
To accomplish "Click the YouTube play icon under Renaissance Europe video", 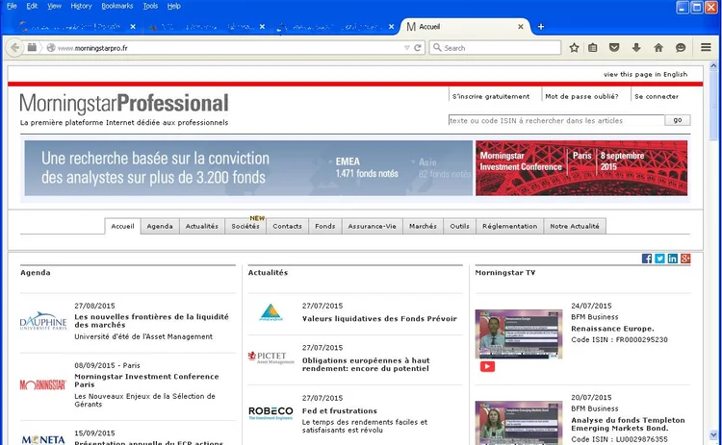I will [487, 366].
